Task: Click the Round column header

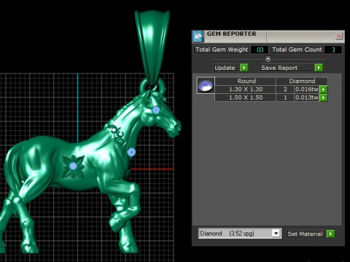Action: [x=246, y=81]
